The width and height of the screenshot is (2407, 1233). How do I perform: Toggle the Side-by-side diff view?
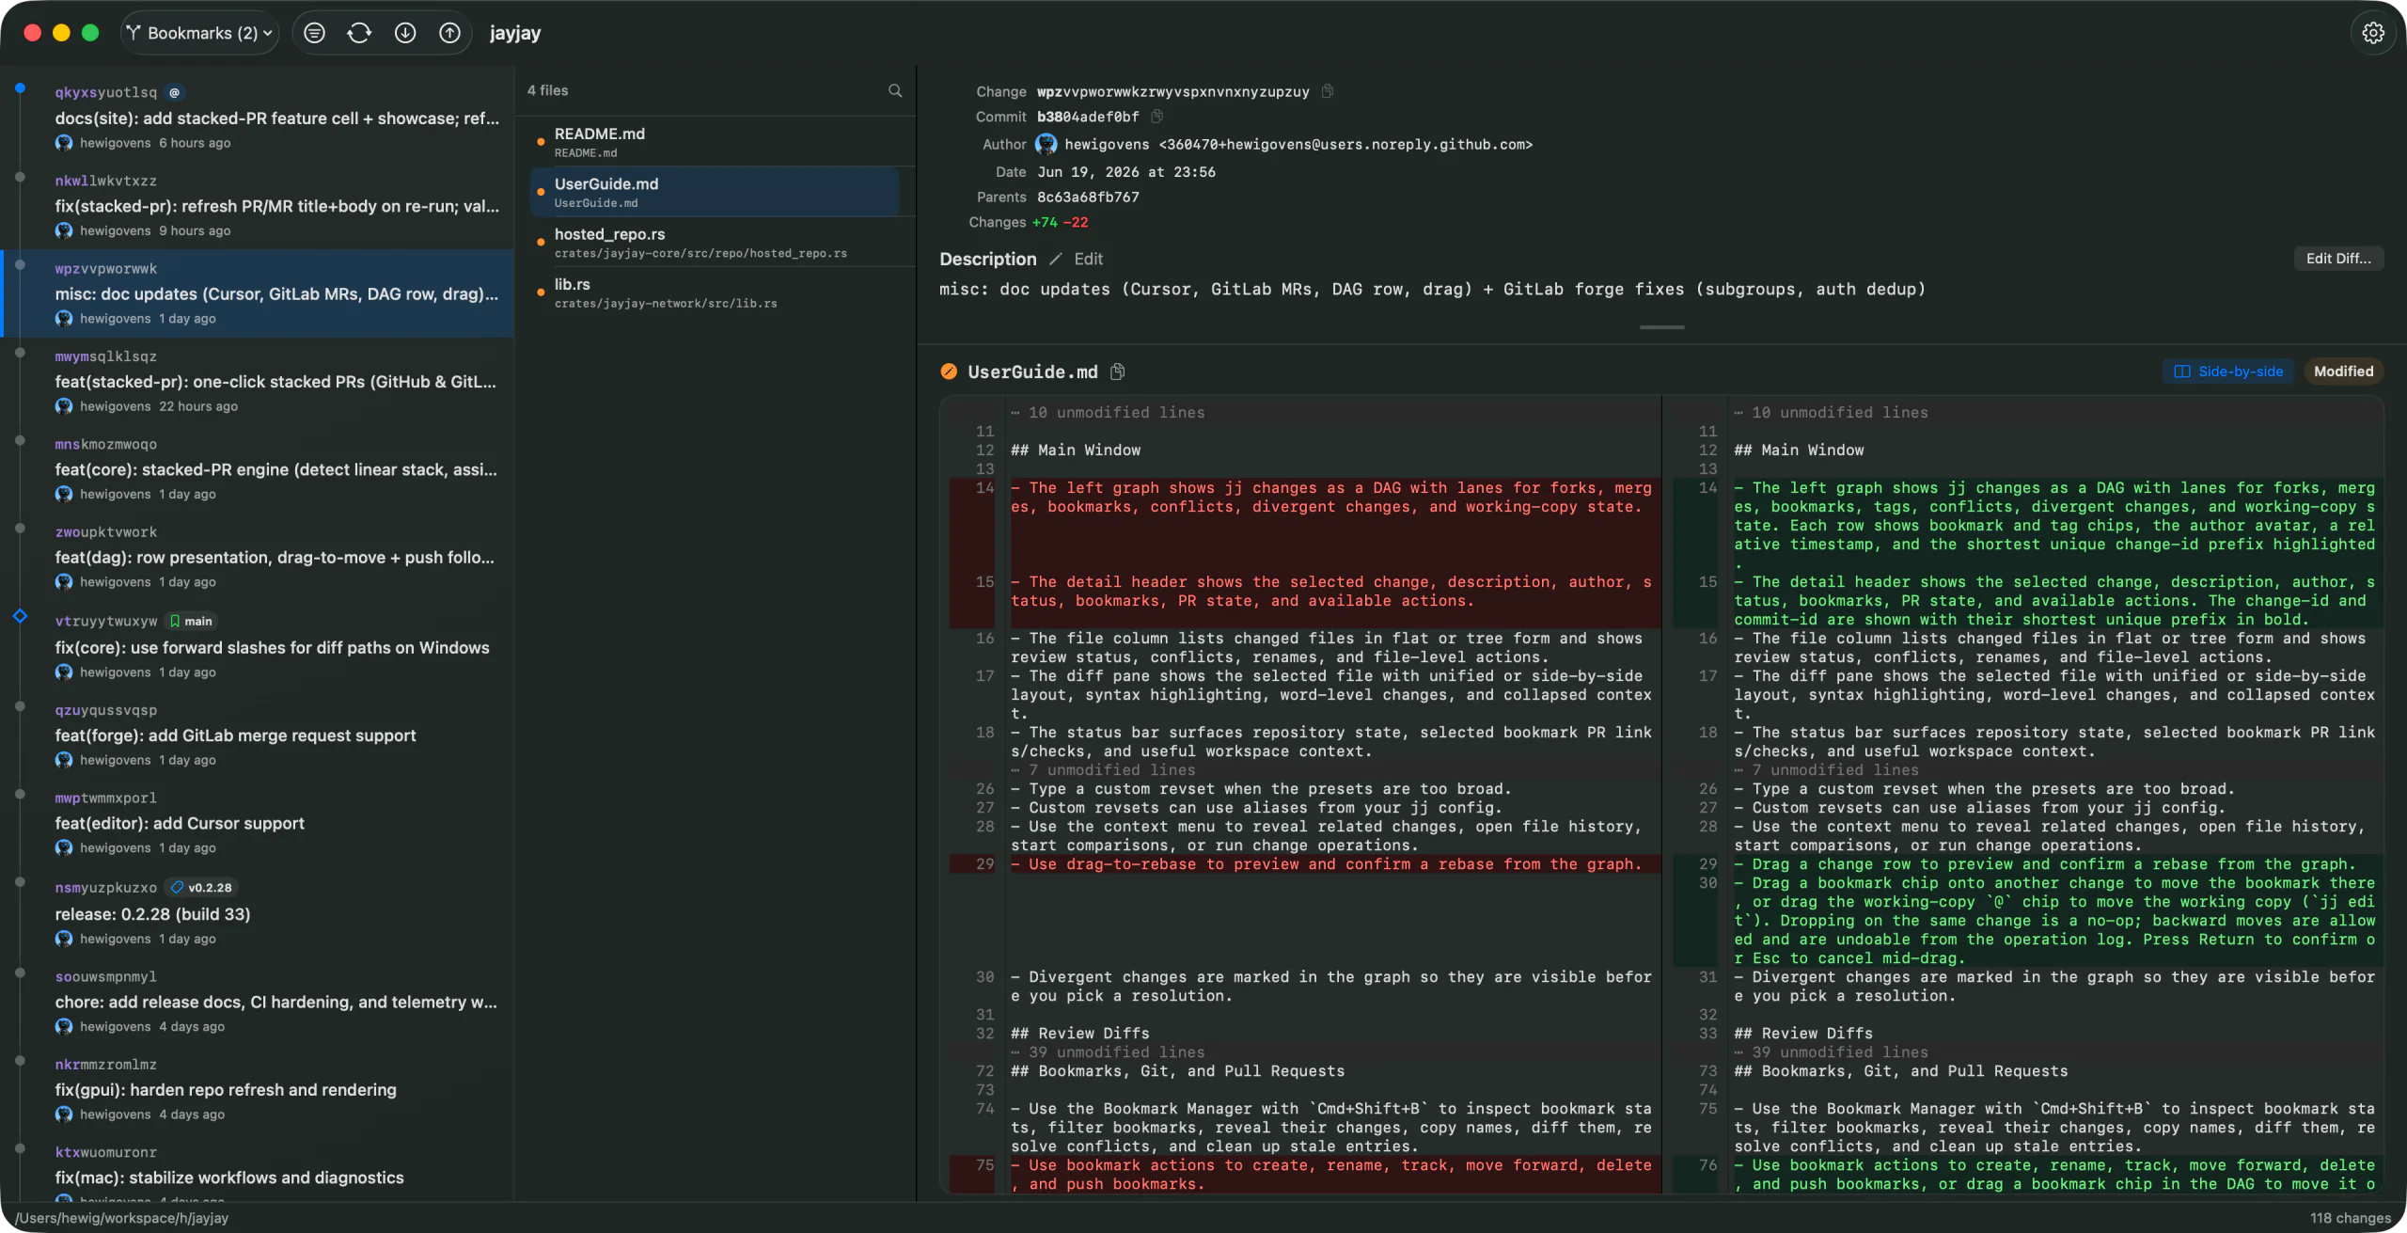click(2228, 371)
